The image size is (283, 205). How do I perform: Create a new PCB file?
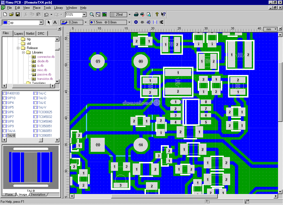[x=5, y=14]
